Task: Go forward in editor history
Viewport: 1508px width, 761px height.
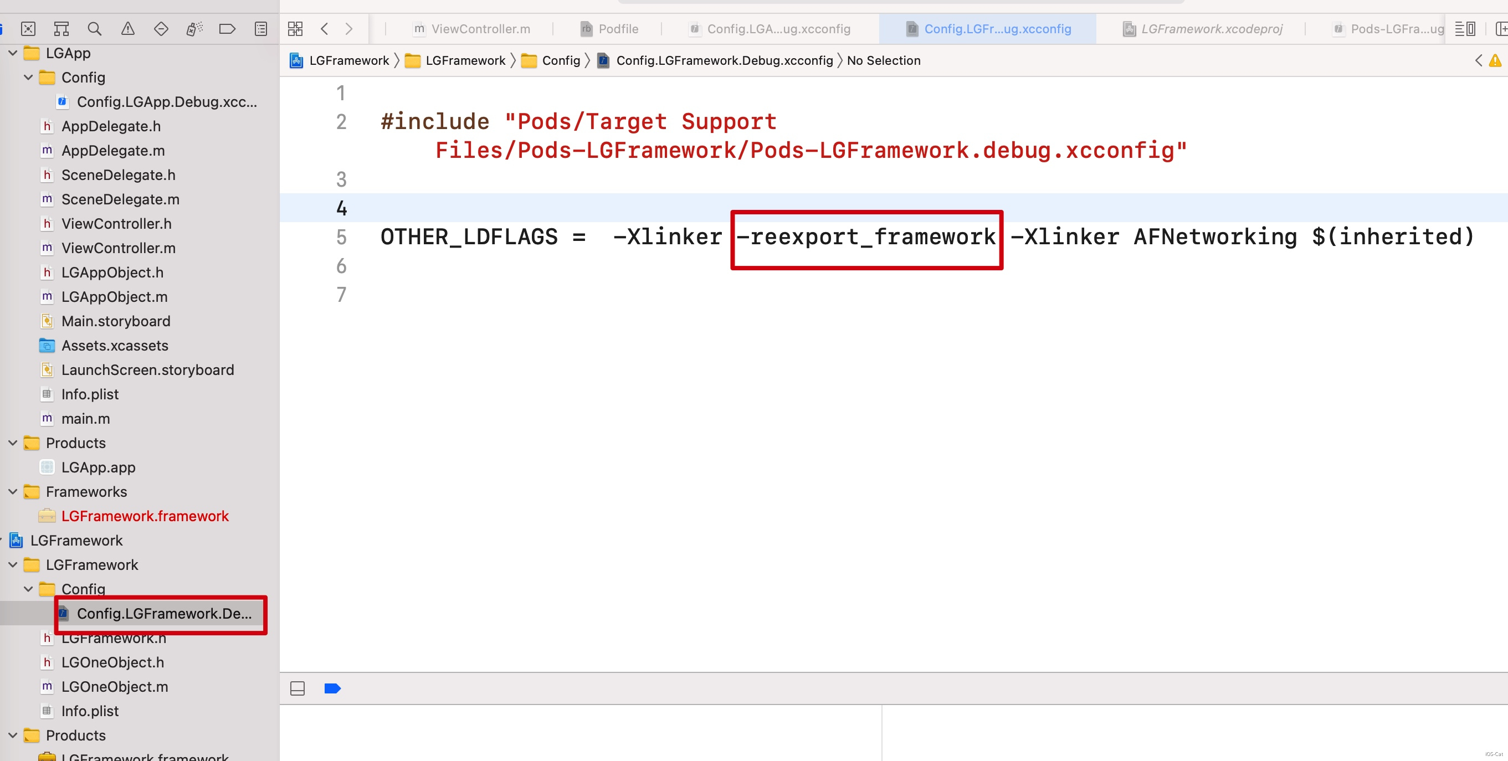Action: pyautogui.click(x=349, y=29)
